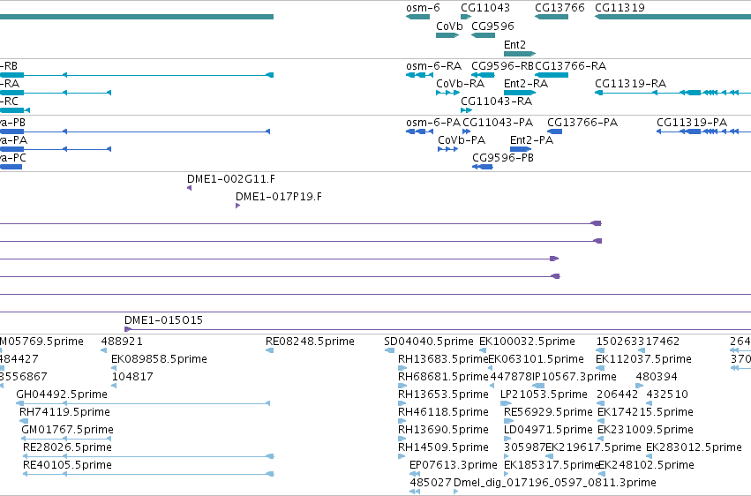The width and height of the screenshot is (751, 496).
Task: Click the CG11043-PA protein label
Action: click(x=498, y=123)
